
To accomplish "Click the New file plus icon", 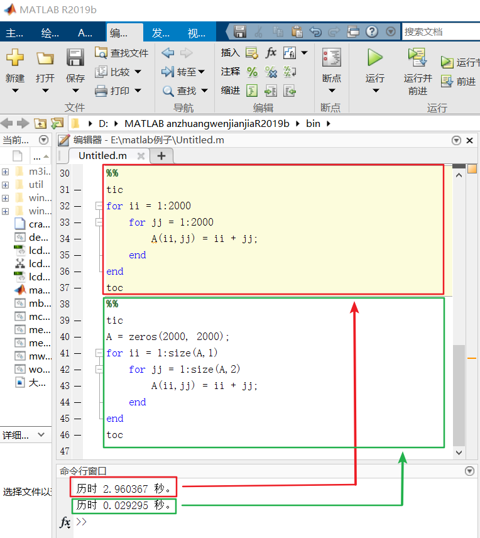I will click(15, 57).
